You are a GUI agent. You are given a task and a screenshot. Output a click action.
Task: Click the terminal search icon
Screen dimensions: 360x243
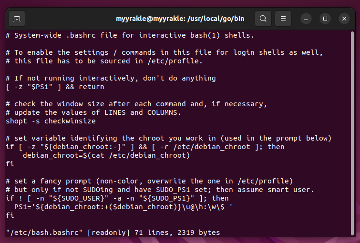click(263, 19)
